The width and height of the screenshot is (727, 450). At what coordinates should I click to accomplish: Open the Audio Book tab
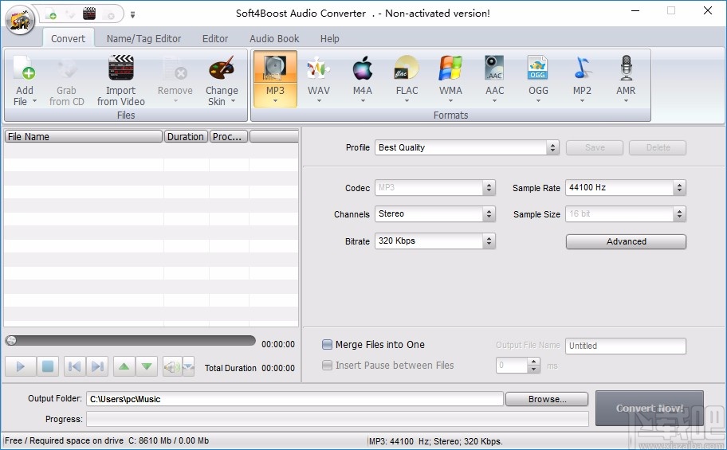[x=274, y=38]
